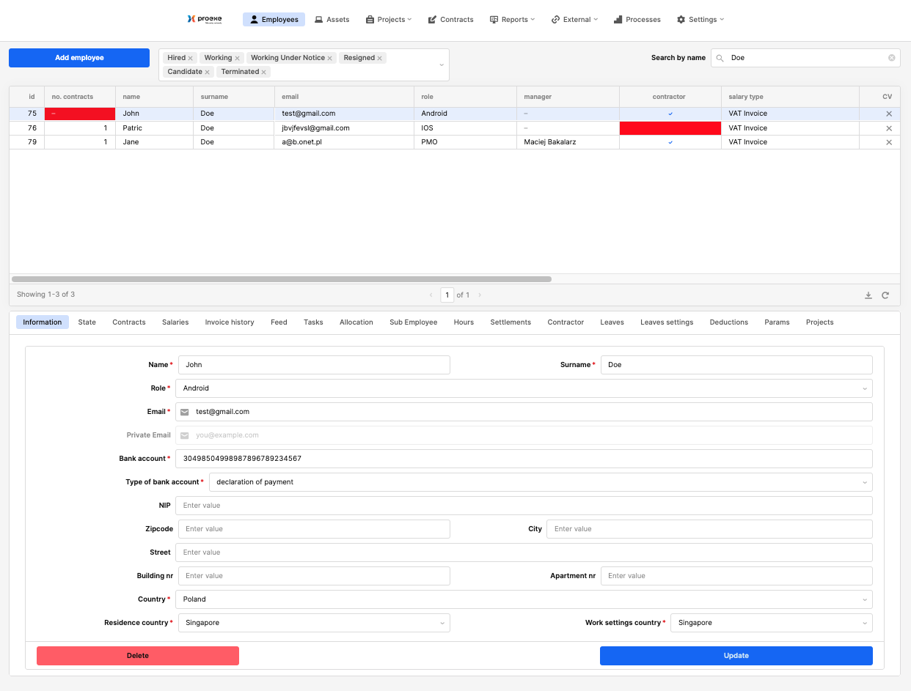Image resolution: width=911 pixels, height=691 pixels.
Task: Open the Reports menu
Action: [x=513, y=20]
